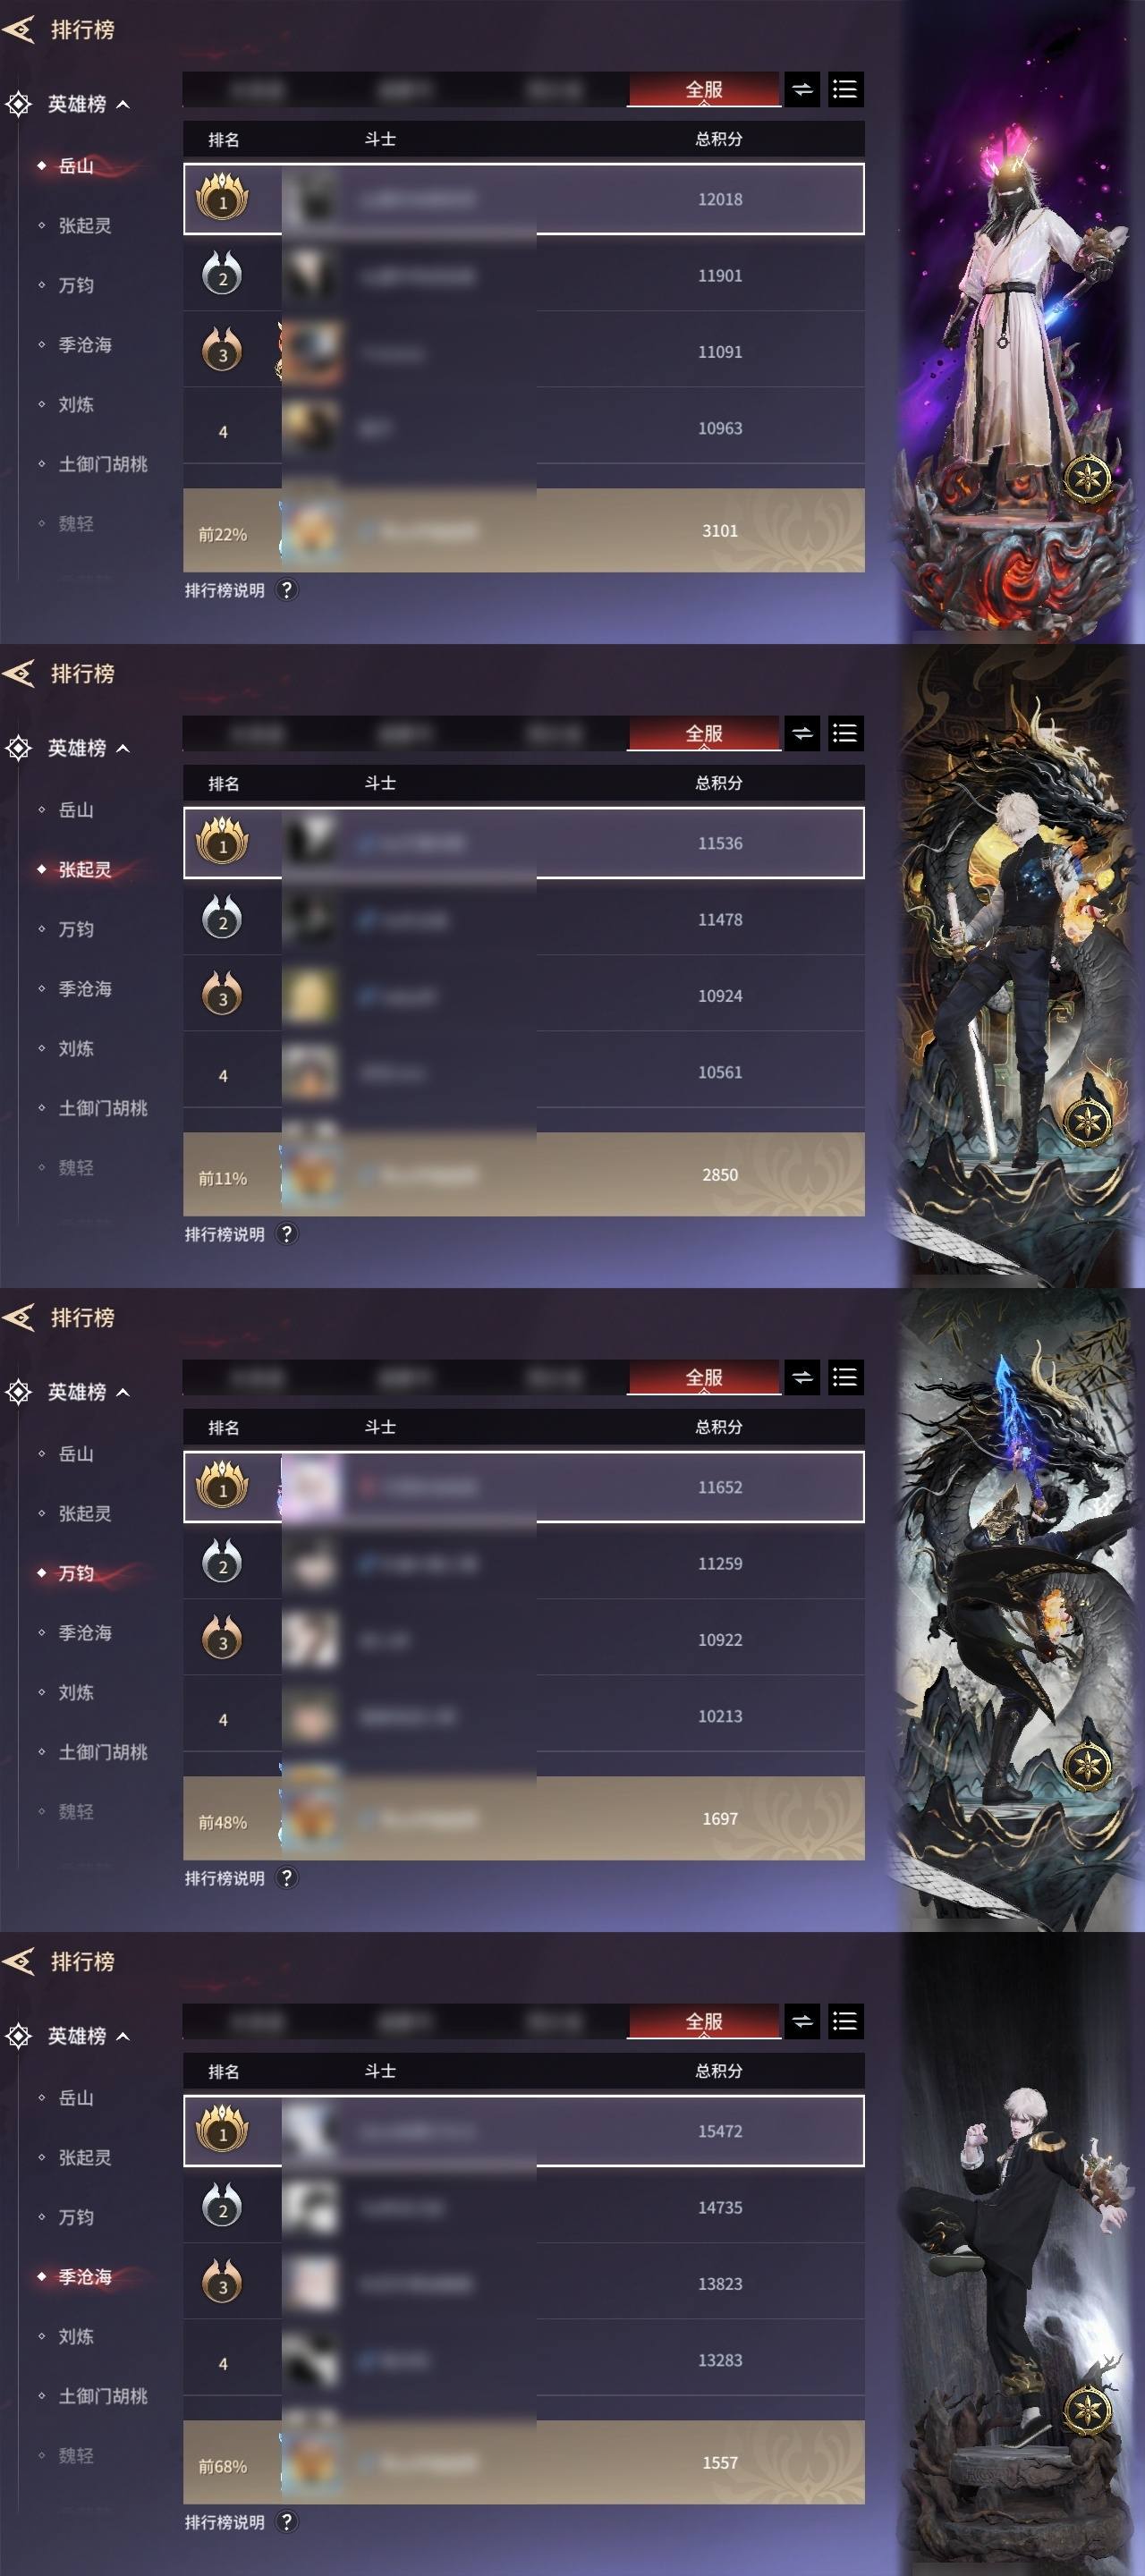
Task: Click the silver rank 2 medal beside score 11478
Action: 222,920
